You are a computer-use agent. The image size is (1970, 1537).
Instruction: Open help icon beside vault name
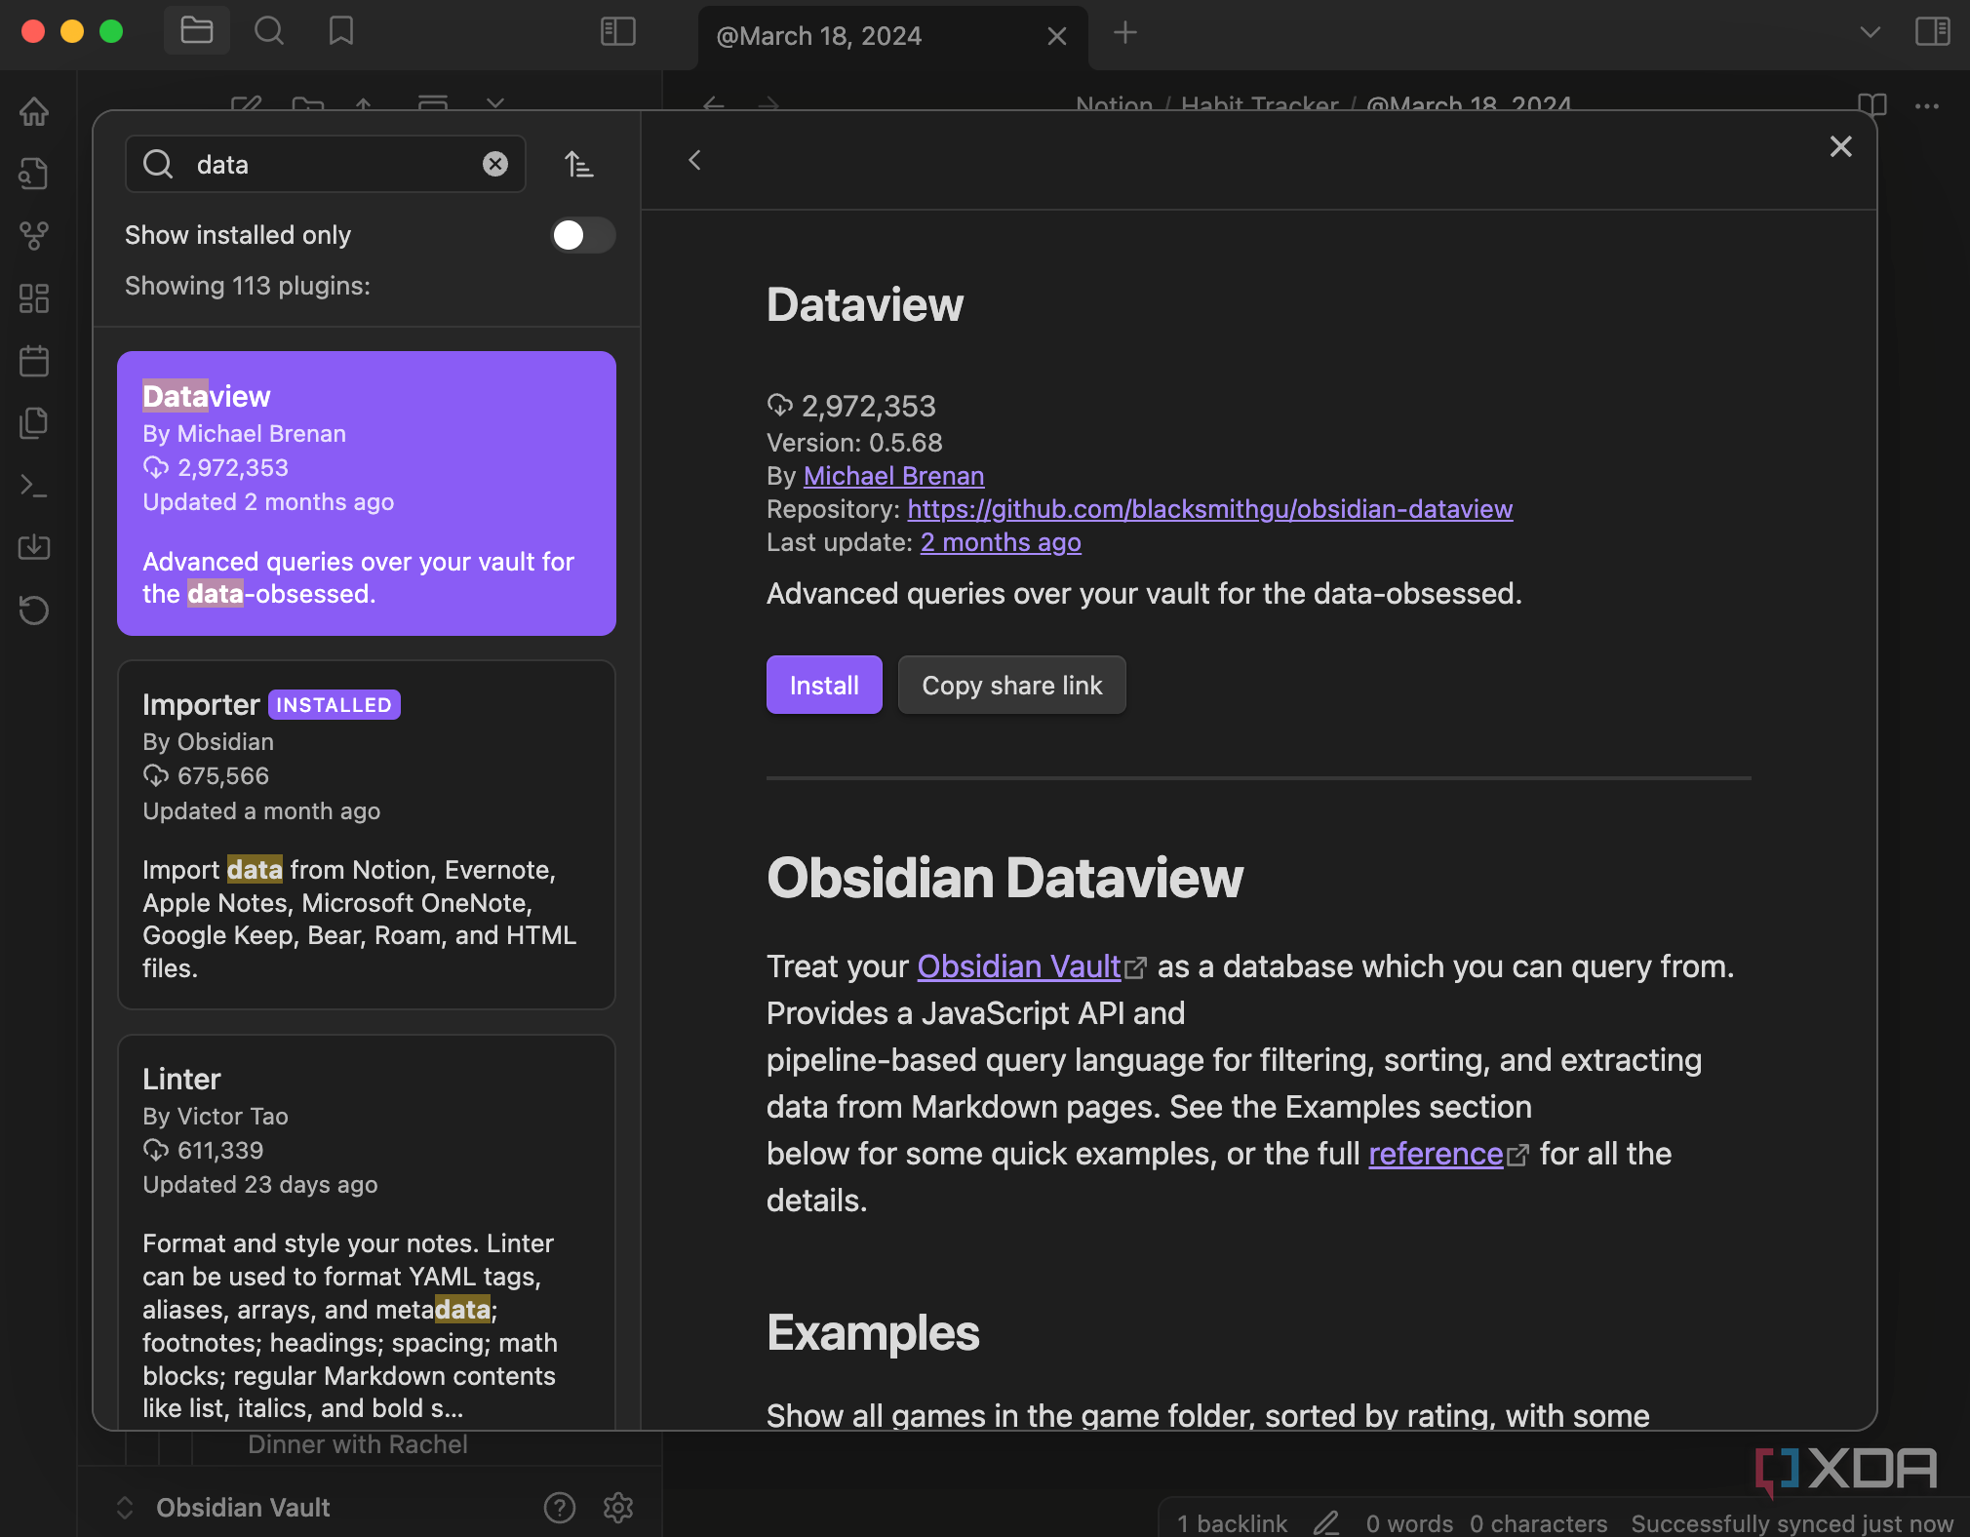tap(560, 1507)
